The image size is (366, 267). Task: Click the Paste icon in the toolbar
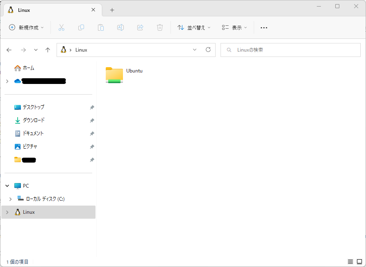(100, 27)
